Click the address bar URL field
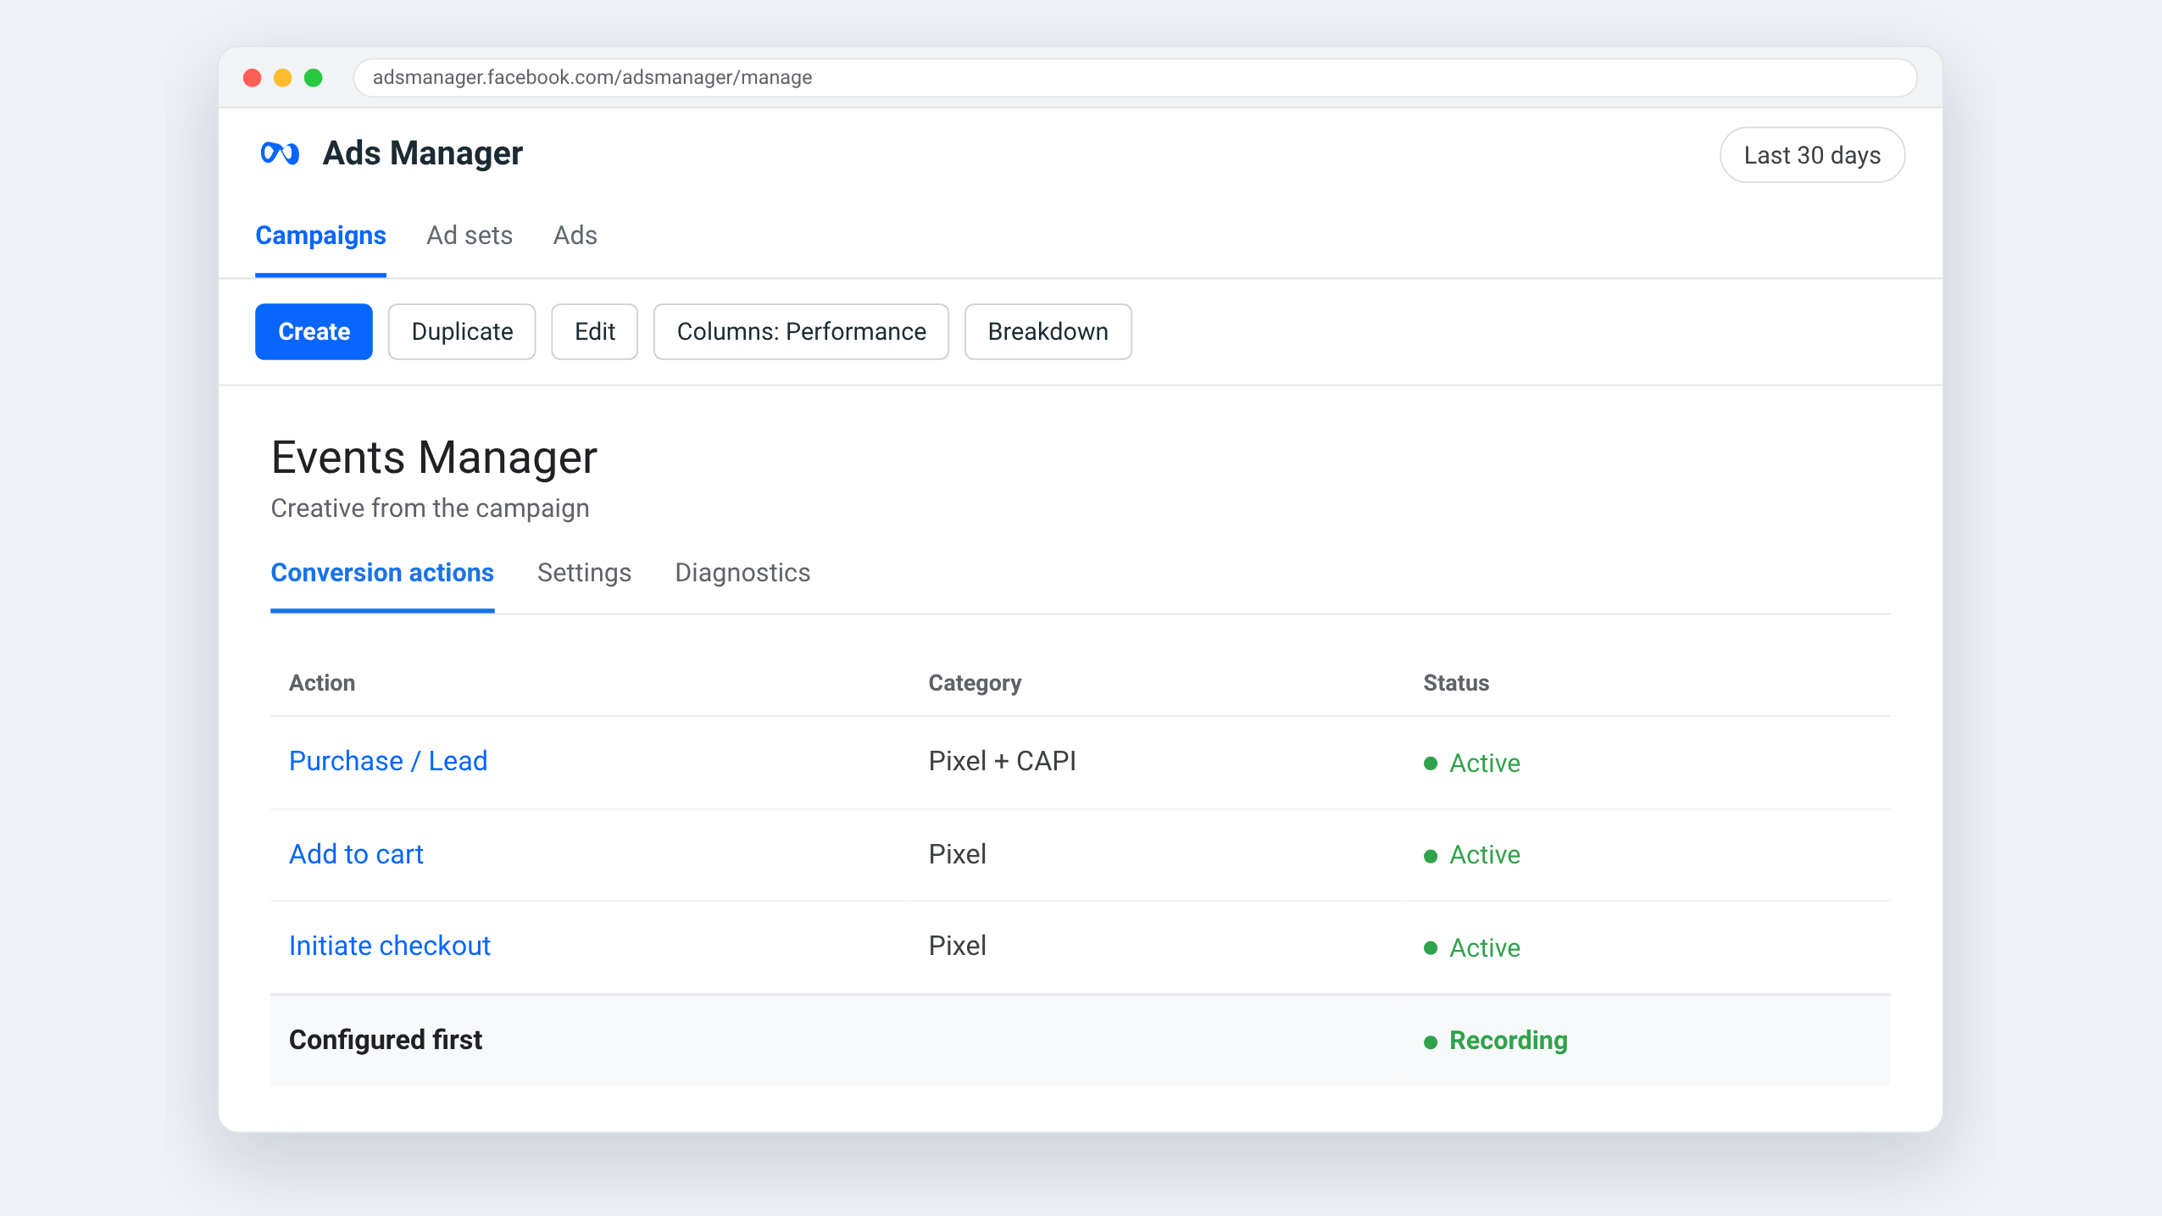 point(1135,78)
